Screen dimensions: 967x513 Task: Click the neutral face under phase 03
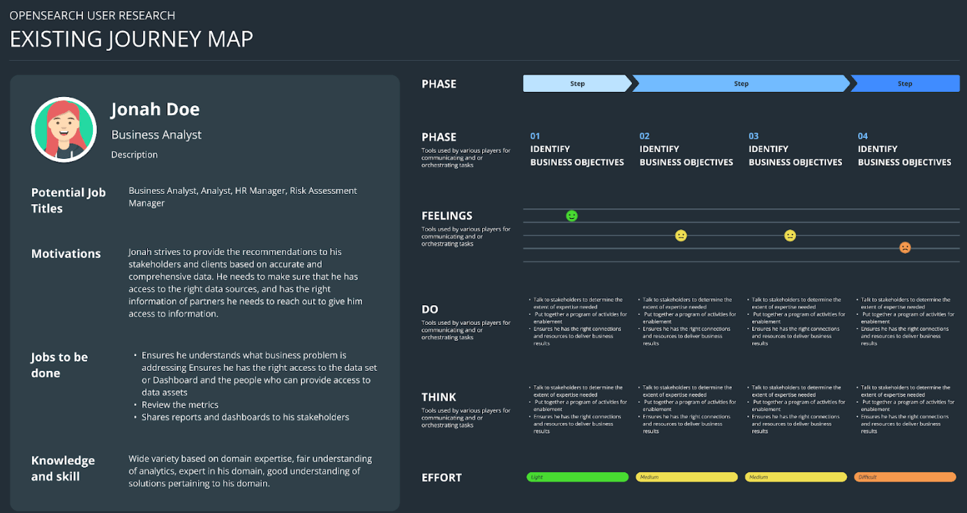tap(790, 236)
